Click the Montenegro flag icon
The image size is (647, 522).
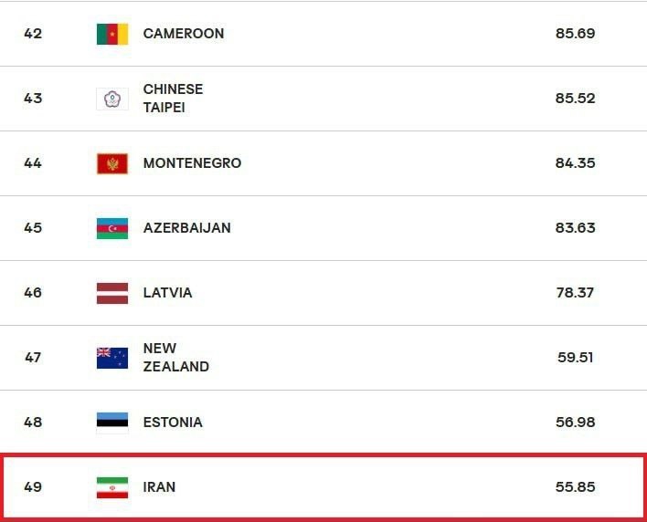point(112,163)
